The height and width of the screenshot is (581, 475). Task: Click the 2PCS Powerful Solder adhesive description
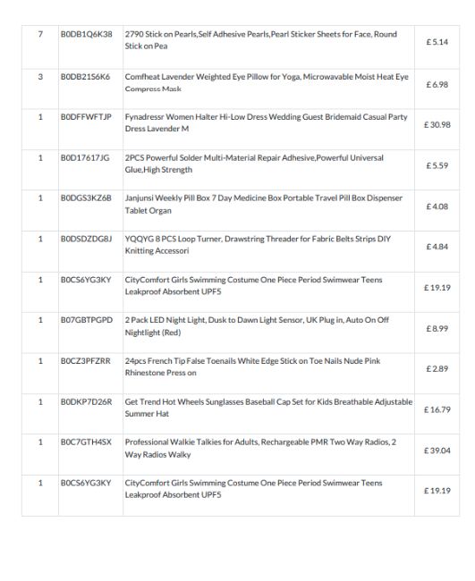coord(254,164)
